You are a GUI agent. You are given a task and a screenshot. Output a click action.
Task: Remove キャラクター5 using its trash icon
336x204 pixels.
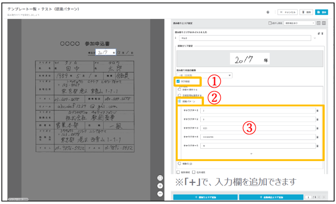[317, 146]
